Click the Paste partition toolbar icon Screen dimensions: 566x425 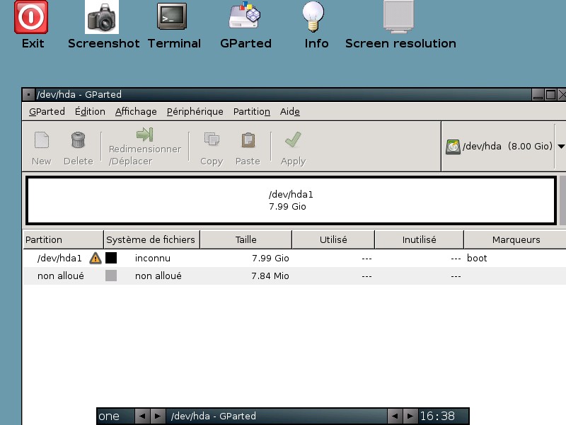[248, 140]
